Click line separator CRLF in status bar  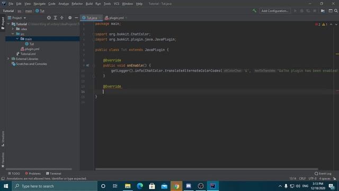click(x=302, y=178)
